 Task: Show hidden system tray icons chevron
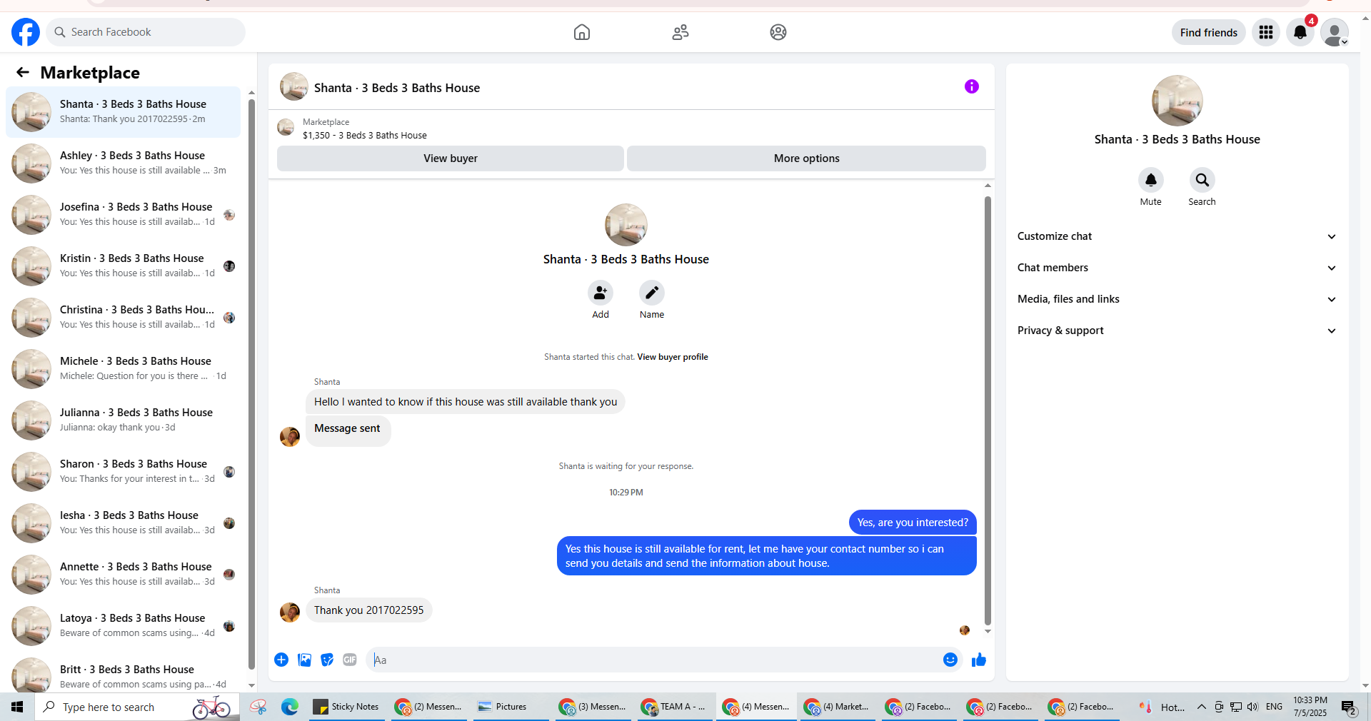(x=1202, y=707)
